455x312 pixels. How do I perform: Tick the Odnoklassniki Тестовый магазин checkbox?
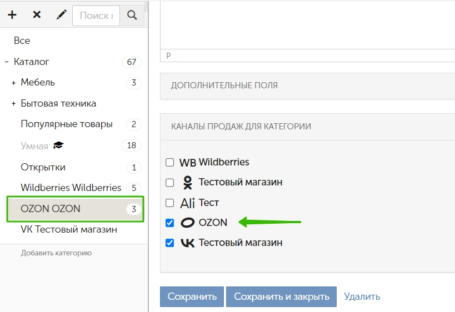[x=170, y=183]
